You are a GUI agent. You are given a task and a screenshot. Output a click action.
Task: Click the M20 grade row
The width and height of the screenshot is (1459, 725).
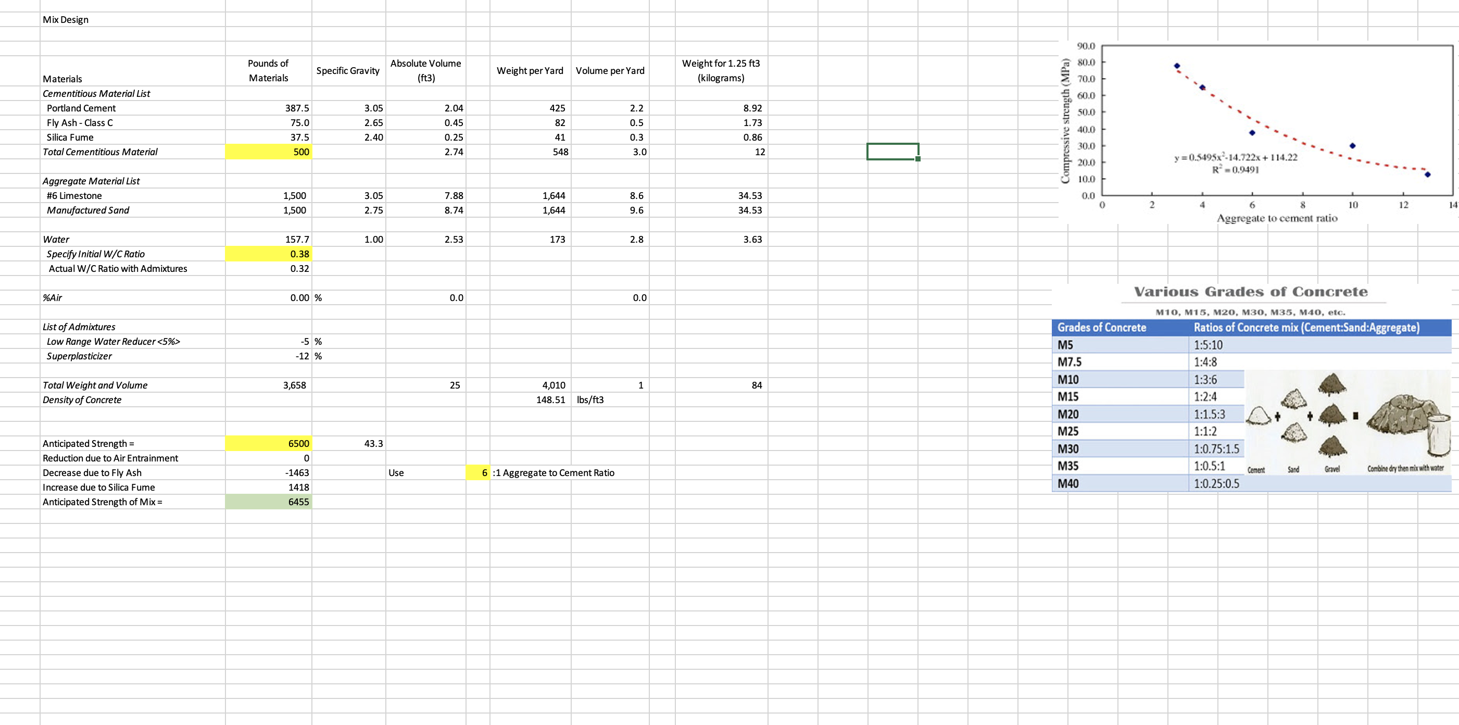[1148, 414]
